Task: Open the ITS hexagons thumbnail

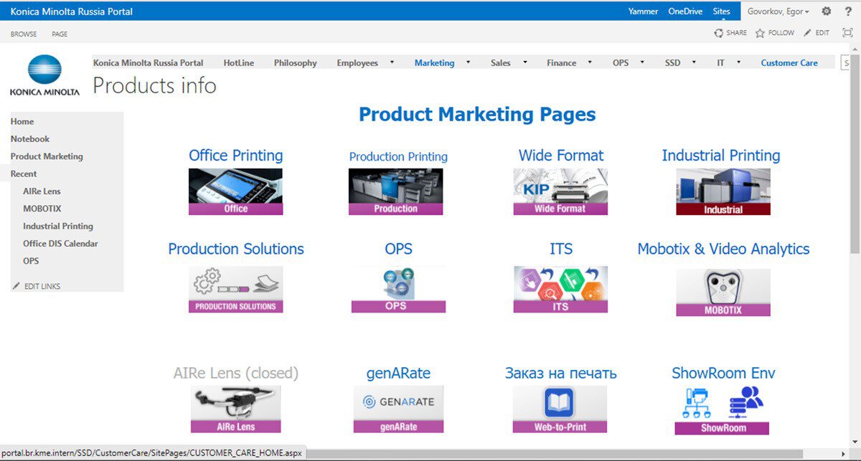Action: 560,290
